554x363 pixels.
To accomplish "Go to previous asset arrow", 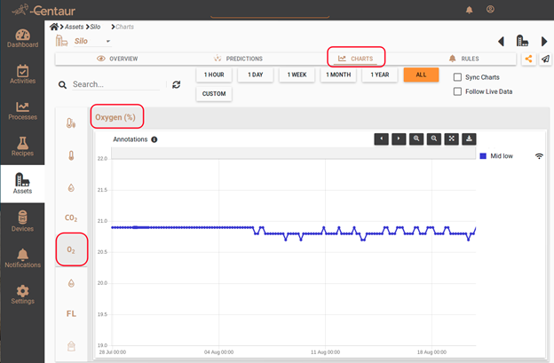I will tap(501, 41).
